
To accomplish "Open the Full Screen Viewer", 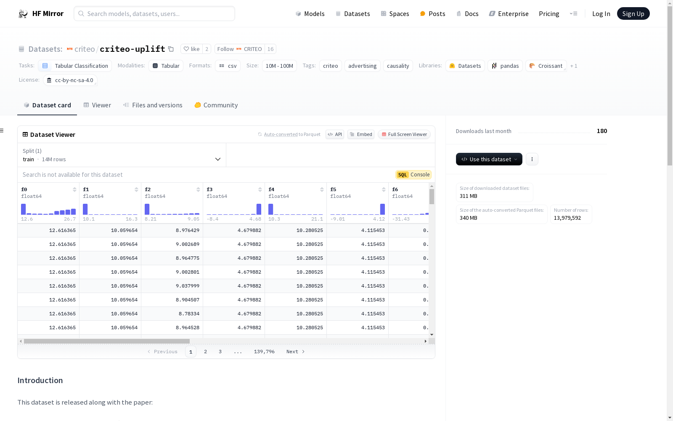I will pyautogui.click(x=404, y=134).
